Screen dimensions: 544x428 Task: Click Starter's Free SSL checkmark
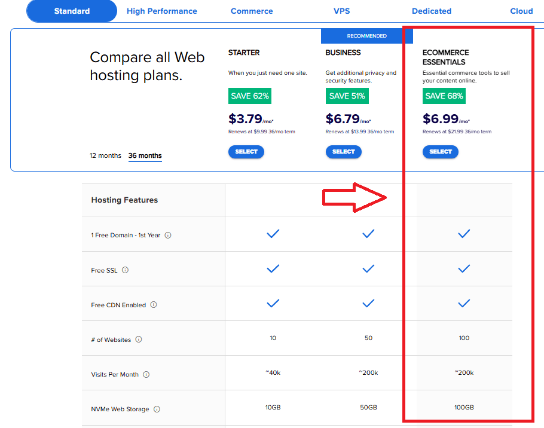(x=273, y=268)
